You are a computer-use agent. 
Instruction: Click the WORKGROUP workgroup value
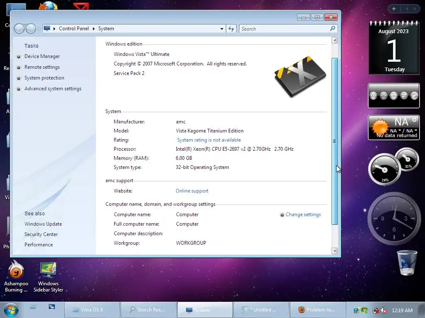(191, 243)
